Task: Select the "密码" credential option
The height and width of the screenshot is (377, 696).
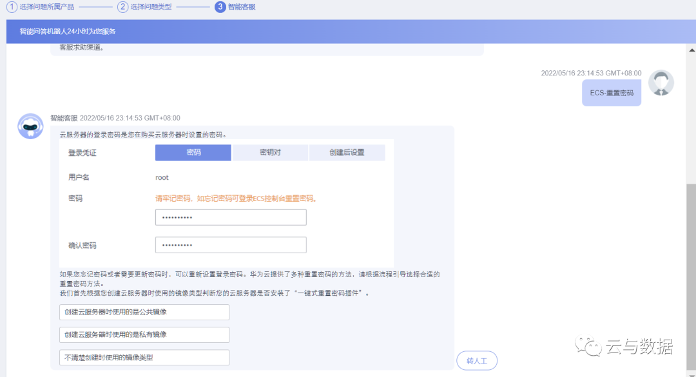Action: (193, 152)
